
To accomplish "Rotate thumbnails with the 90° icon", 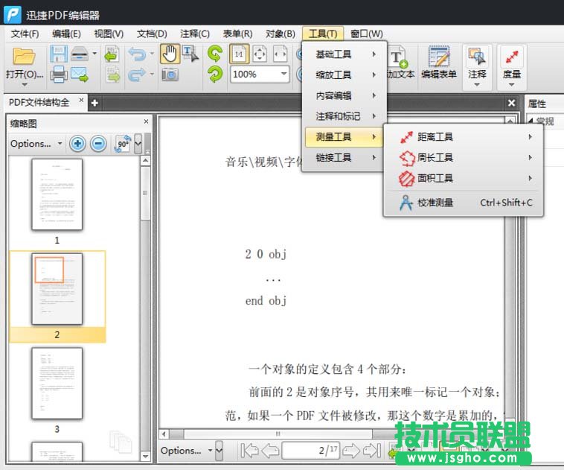I will tap(122, 144).
